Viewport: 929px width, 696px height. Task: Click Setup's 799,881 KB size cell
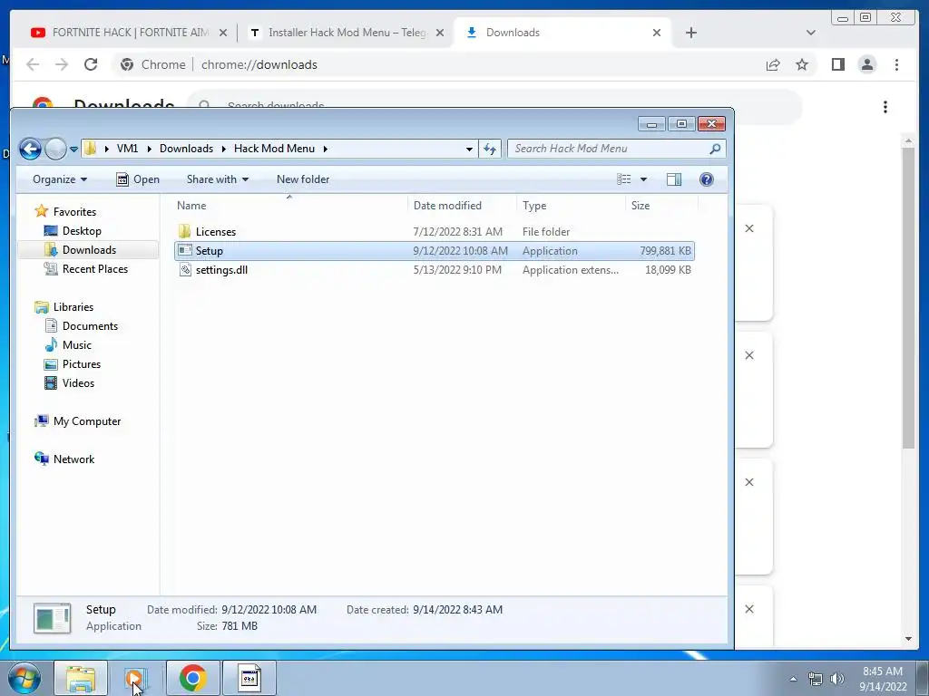coord(665,251)
